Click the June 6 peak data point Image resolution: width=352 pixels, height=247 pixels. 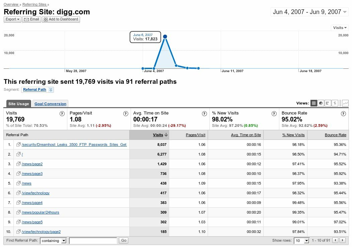(x=165, y=36)
